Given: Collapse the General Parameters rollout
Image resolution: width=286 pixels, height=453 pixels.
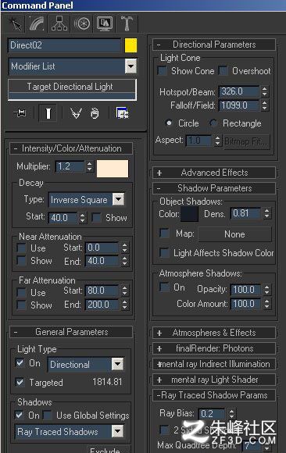Looking at the screenshot, I should [x=71, y=332].
